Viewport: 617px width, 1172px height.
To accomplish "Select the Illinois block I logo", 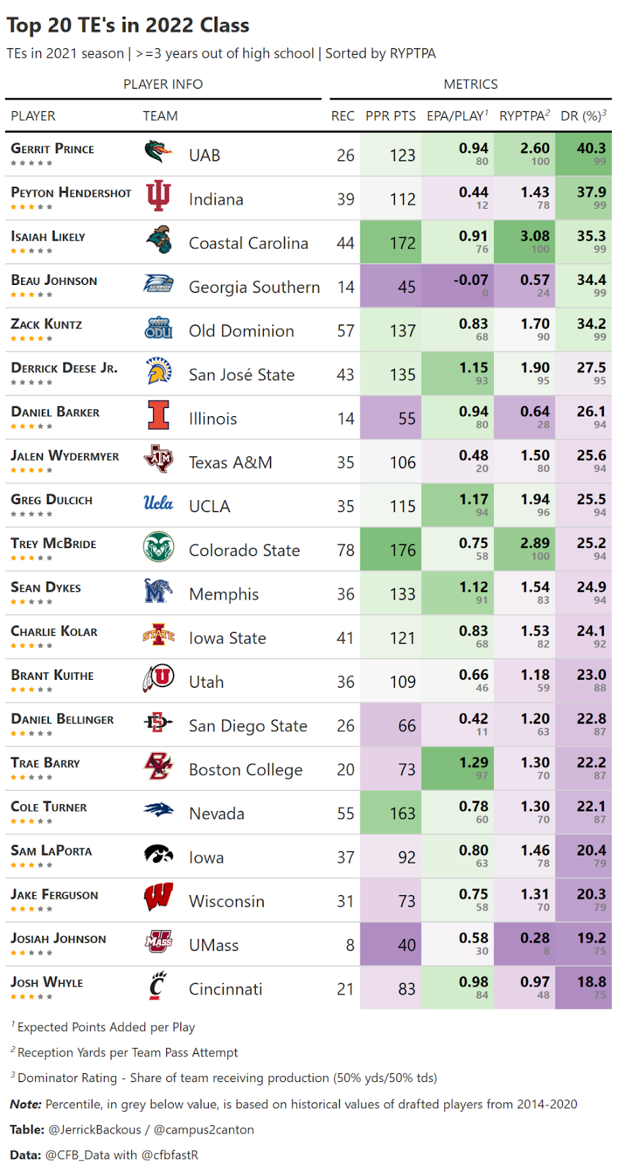I will pos(158,415).
